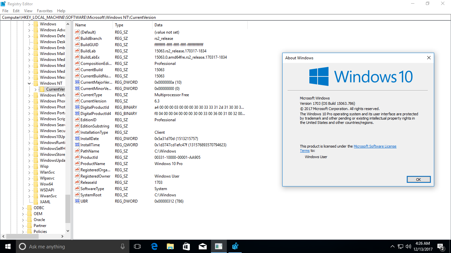Click the Ask me anything search box

(x=72, y=246)
